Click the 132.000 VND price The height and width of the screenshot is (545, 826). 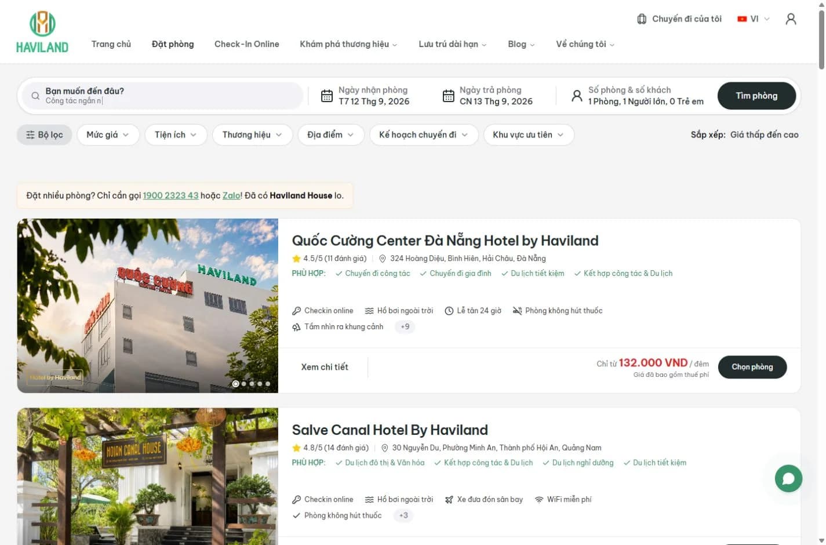[653, 363]
